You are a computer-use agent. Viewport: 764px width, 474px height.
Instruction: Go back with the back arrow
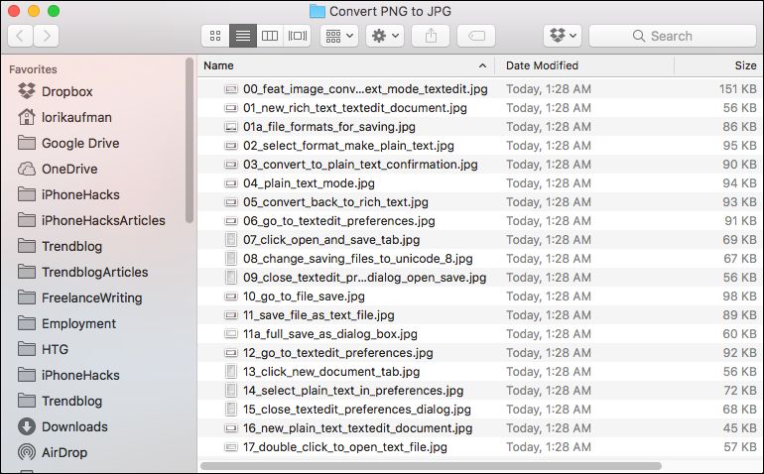tap(20, 36)
